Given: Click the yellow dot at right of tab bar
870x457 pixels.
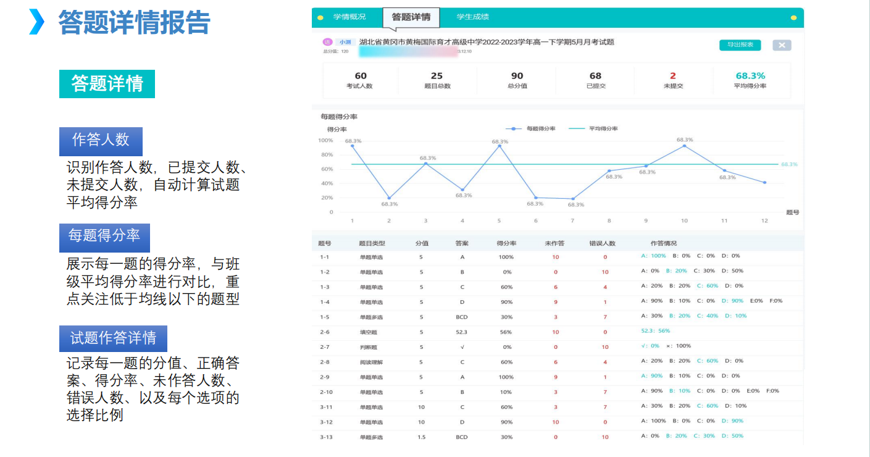Looking at the screenshot, I should [x=794, y=17].
